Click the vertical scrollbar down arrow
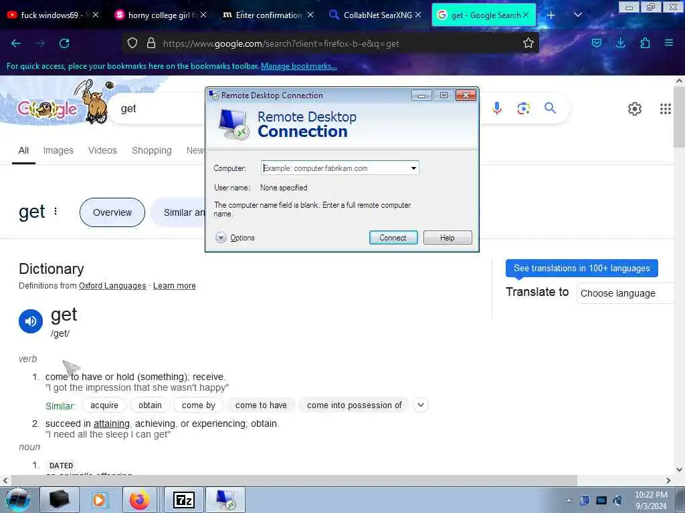Screen dimensions: 685x513 (x=679, y=470)
